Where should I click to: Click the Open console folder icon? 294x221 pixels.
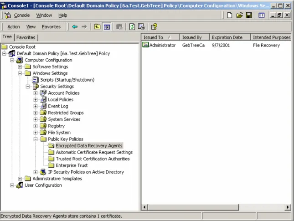(x=239, y=15)
